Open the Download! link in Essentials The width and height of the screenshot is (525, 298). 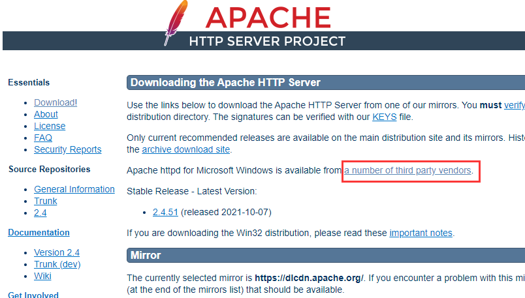(56, 102)
